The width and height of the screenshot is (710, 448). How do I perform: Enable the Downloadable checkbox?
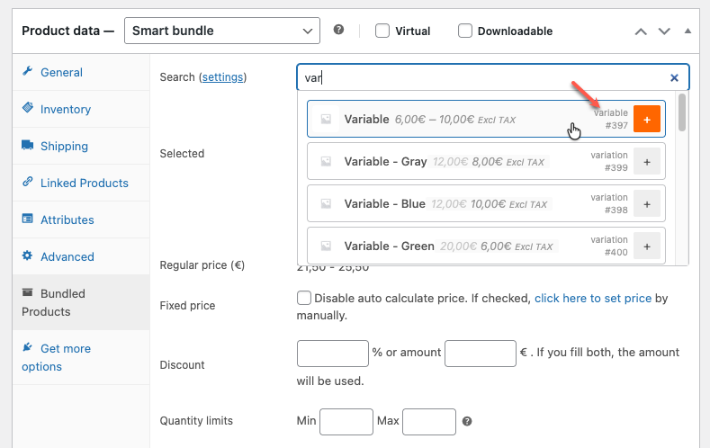pyautogui.click(x=465, y=31)
